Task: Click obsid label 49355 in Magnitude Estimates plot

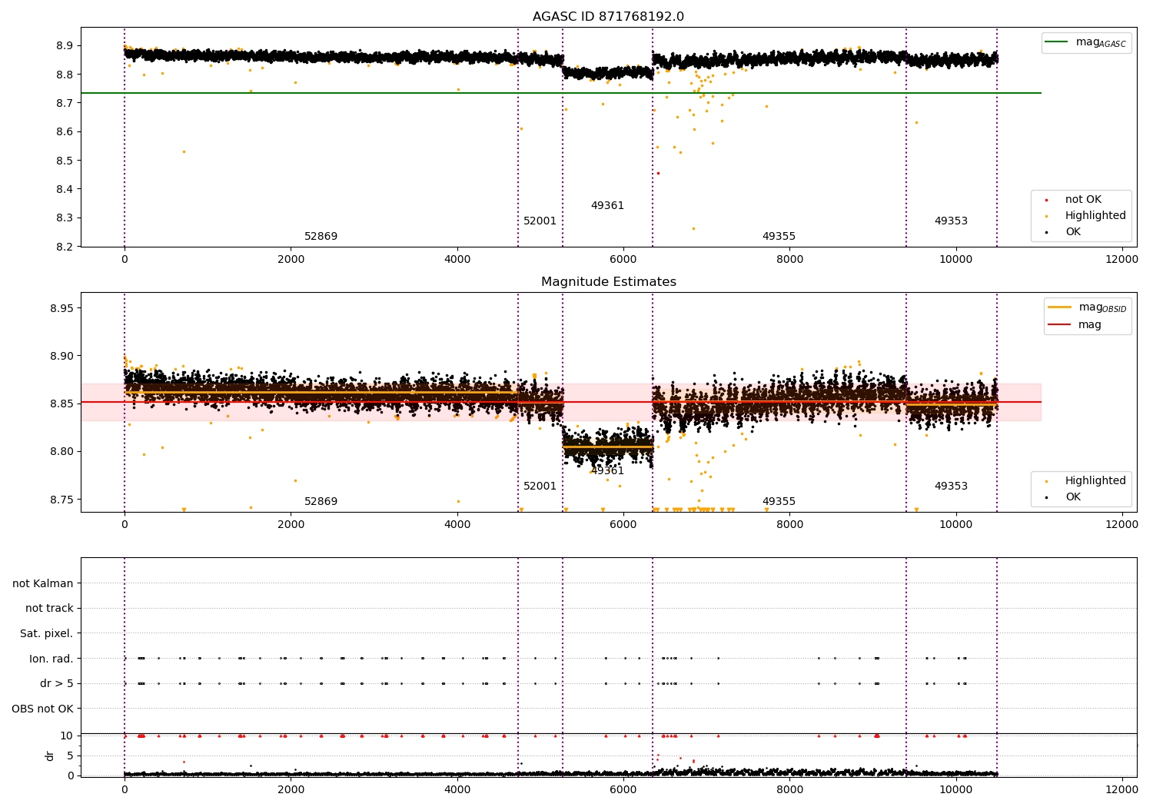Action: 779,502
